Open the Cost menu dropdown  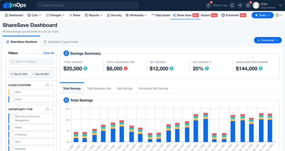pos(34,15)
